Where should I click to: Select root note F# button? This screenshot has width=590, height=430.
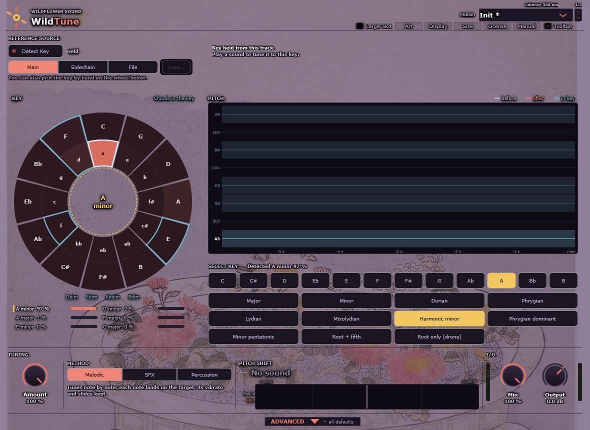[408, 280]
